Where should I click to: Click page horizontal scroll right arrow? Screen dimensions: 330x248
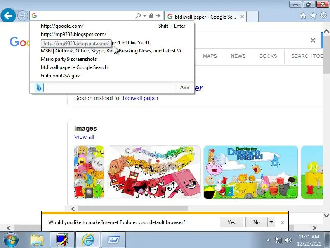[314, 228]
